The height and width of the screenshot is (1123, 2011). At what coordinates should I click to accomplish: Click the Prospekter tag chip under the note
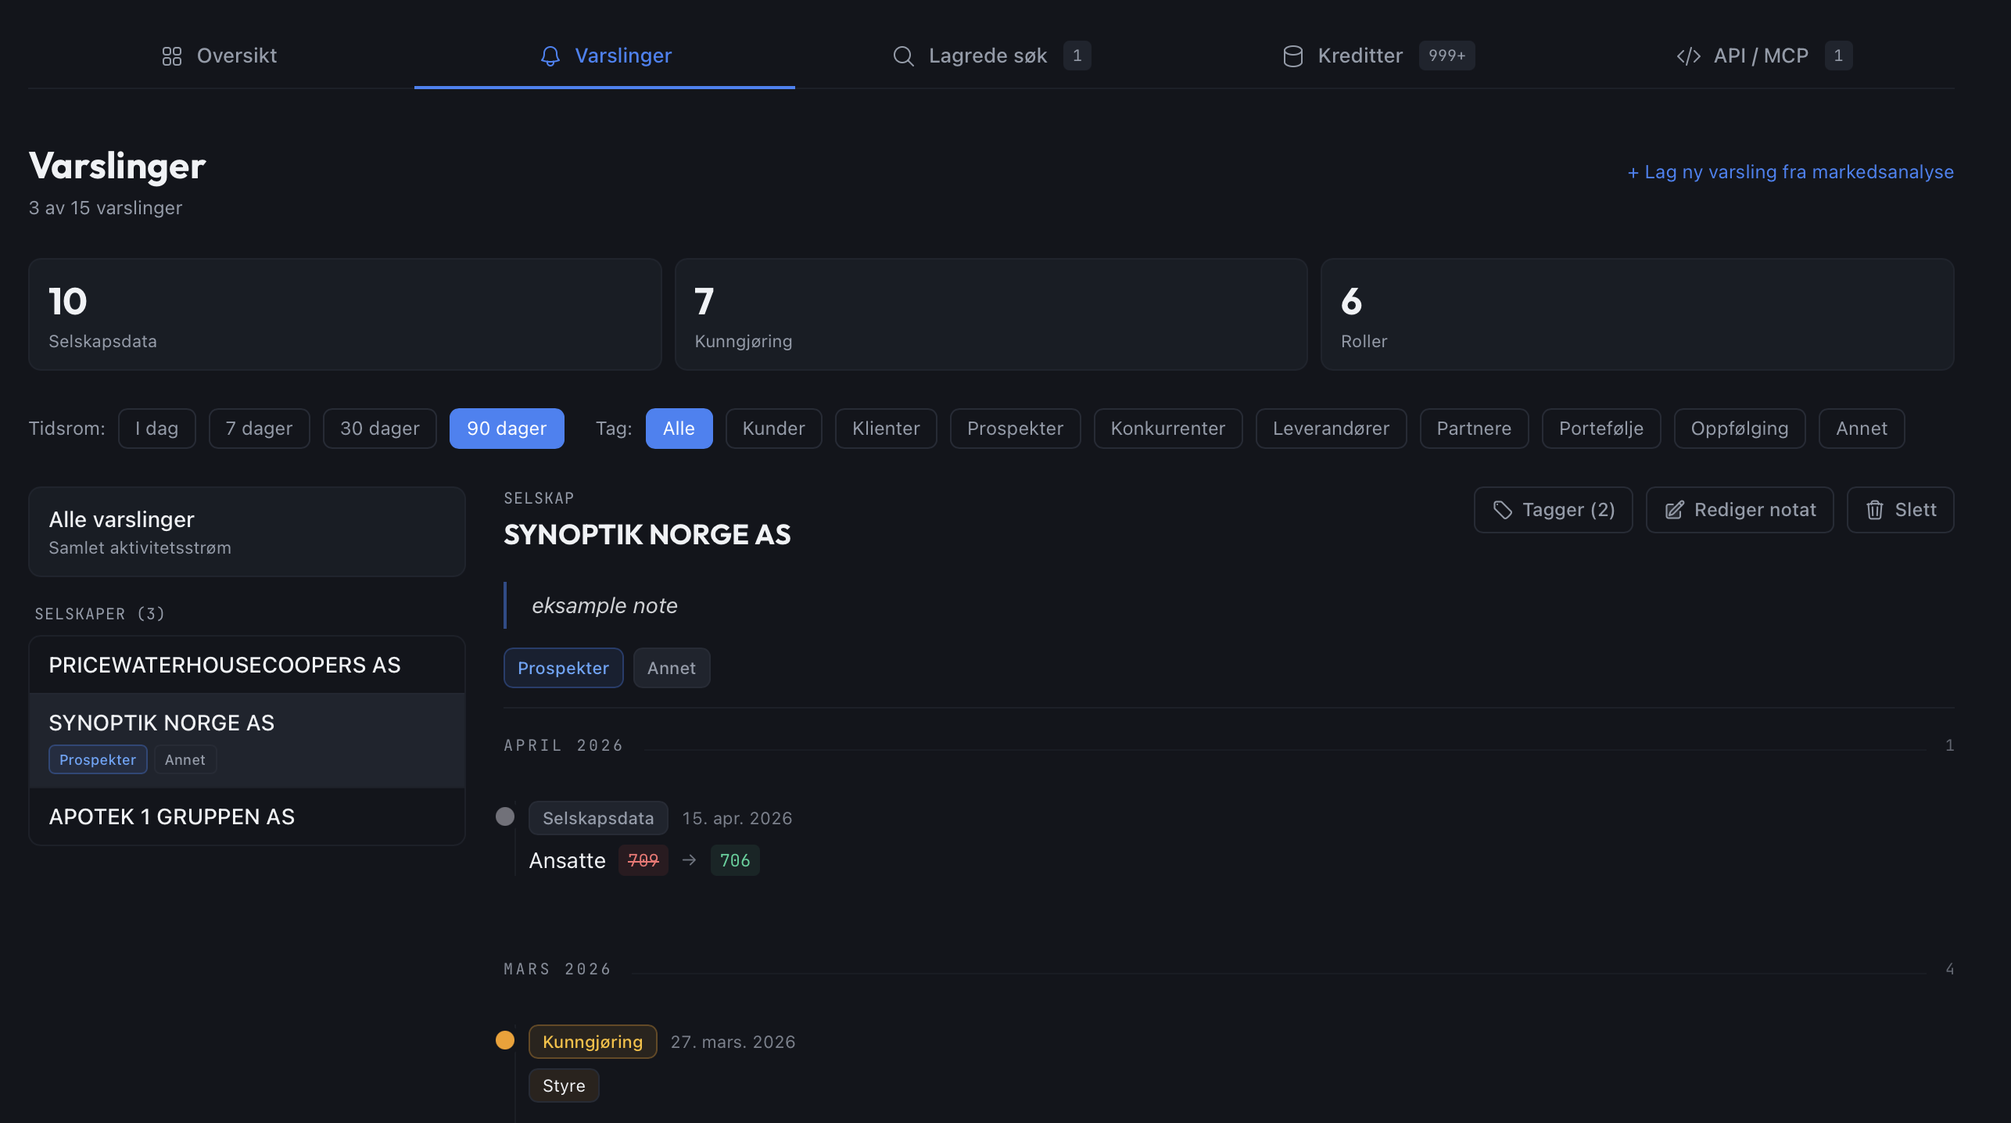click(x=563, y=668)
